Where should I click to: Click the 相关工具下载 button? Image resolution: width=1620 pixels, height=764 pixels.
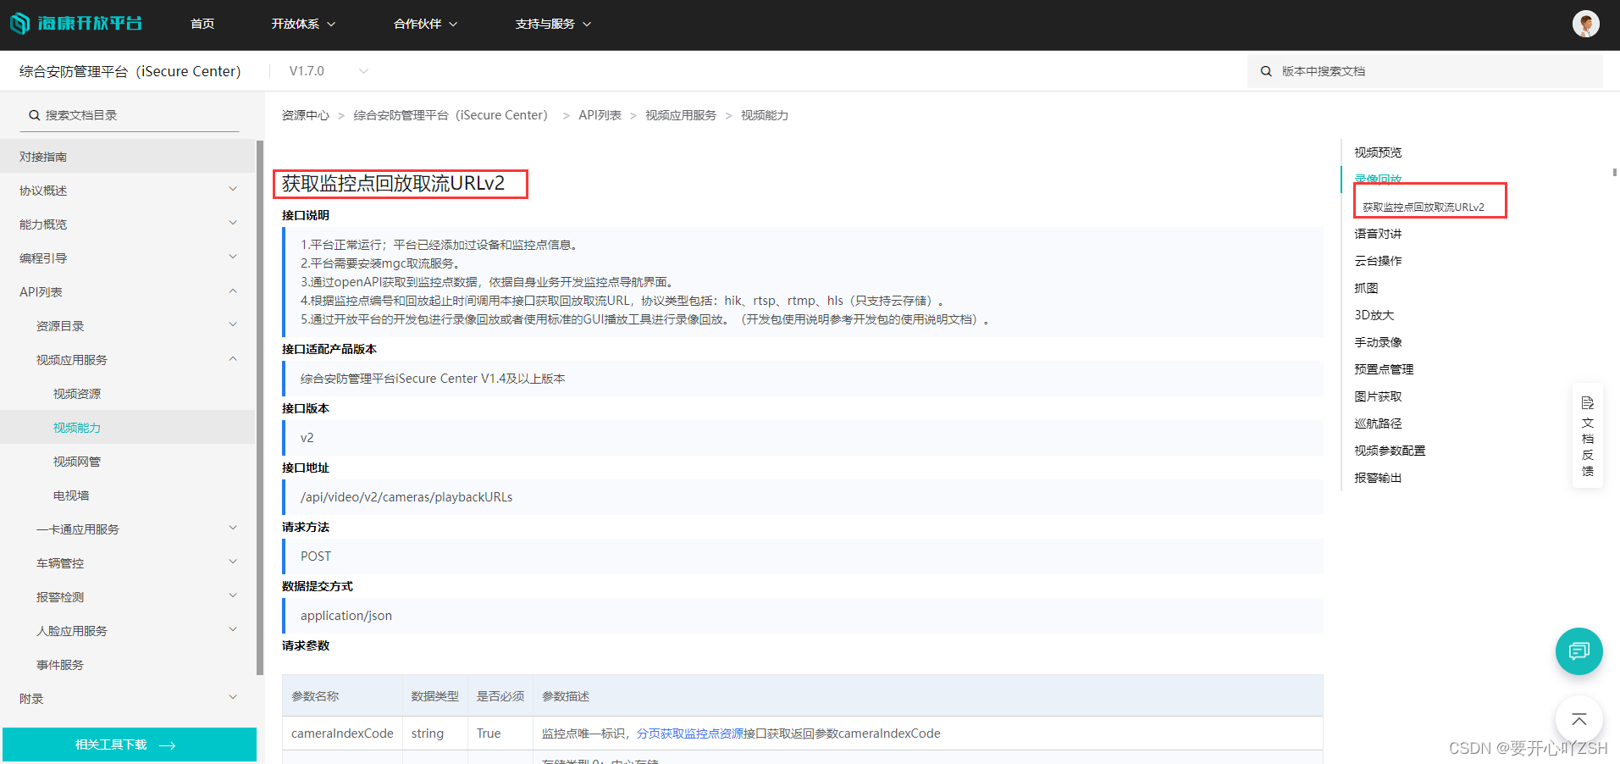click(x=129, y=745)
